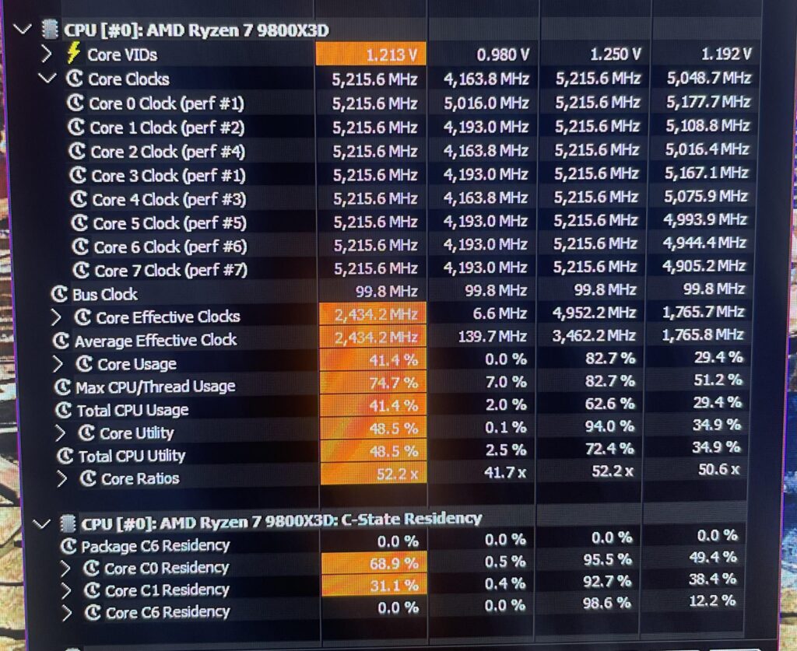Click the icon beside Package C6 Residency
797x651 pixels.
tap(68, 547)
